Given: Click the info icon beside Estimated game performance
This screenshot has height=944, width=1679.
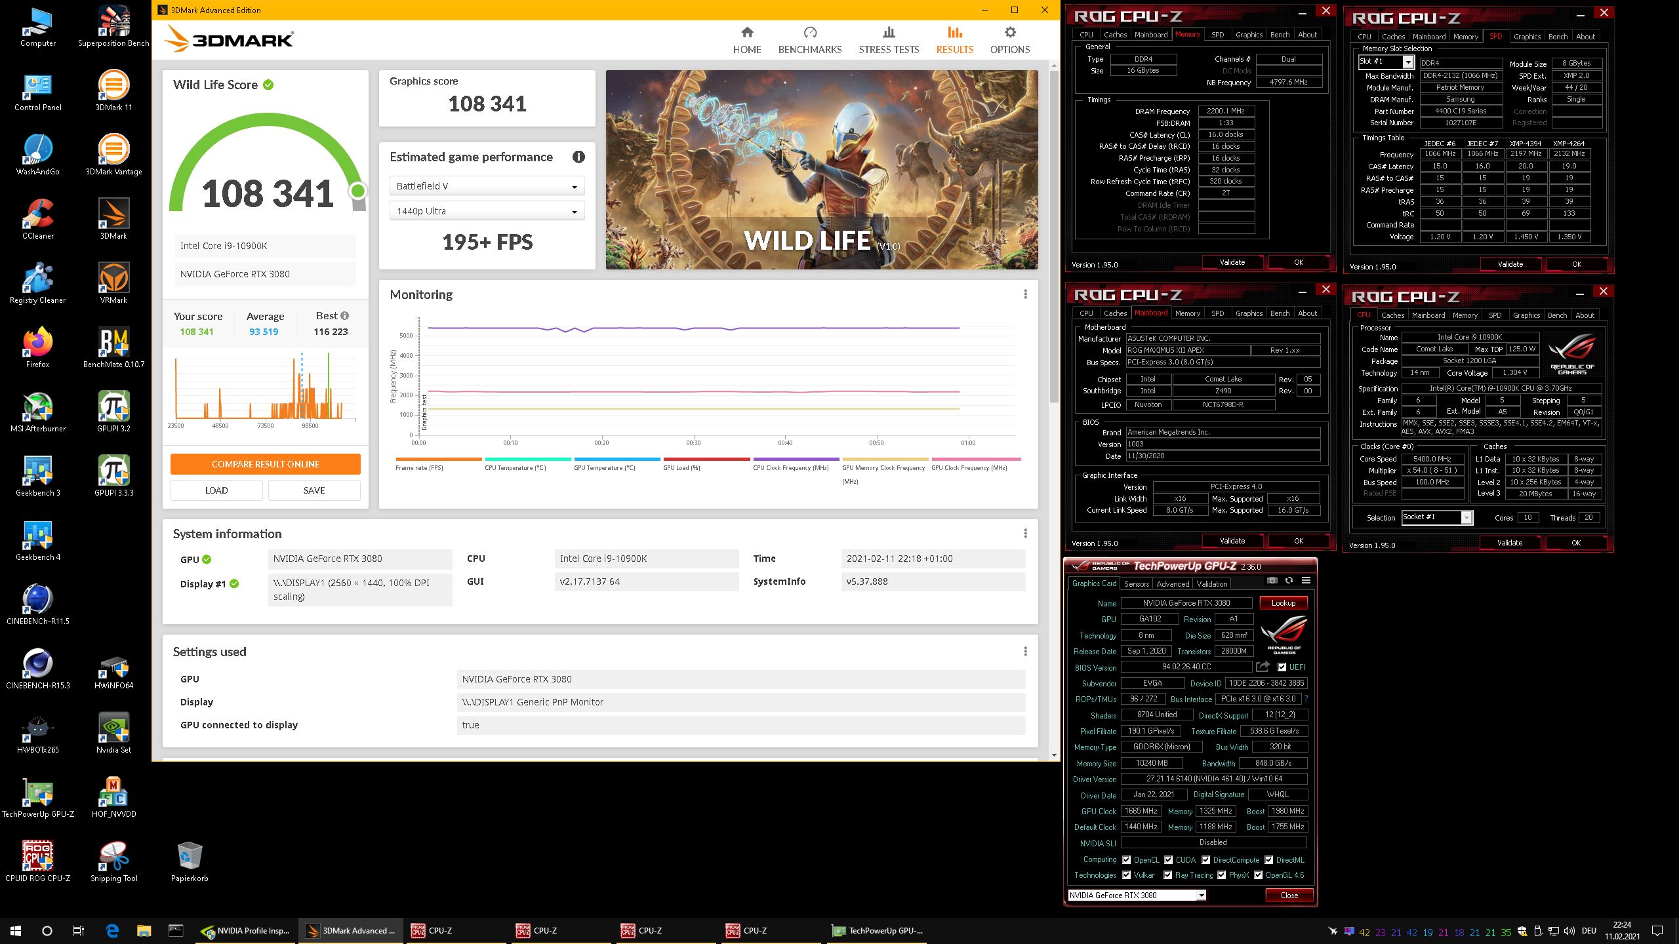Looking at the screenshot, I should (578, 157).
